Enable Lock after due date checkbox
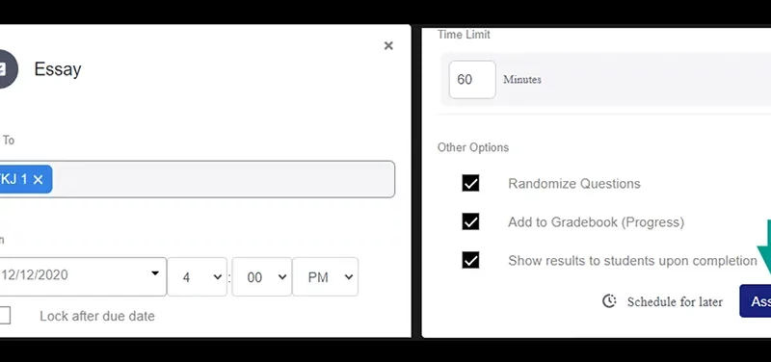This screenshot has height=362, width=771. (x=5, y=316)
